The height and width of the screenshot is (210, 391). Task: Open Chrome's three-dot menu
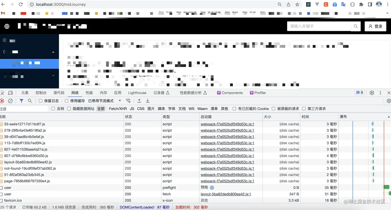click(387, 4)
